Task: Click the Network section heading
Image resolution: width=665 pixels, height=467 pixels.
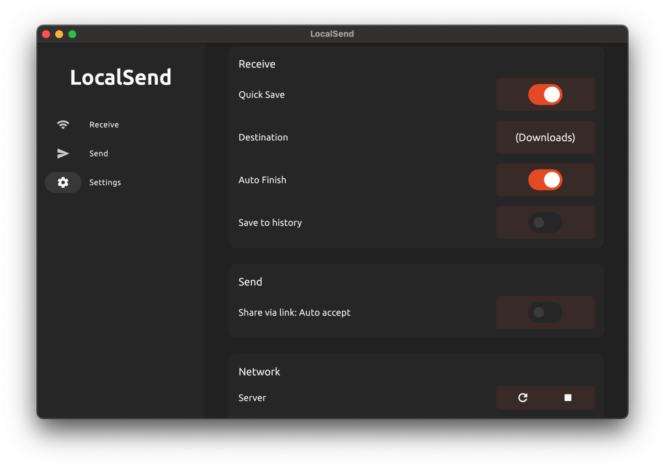Action: (x=259, y=372)
